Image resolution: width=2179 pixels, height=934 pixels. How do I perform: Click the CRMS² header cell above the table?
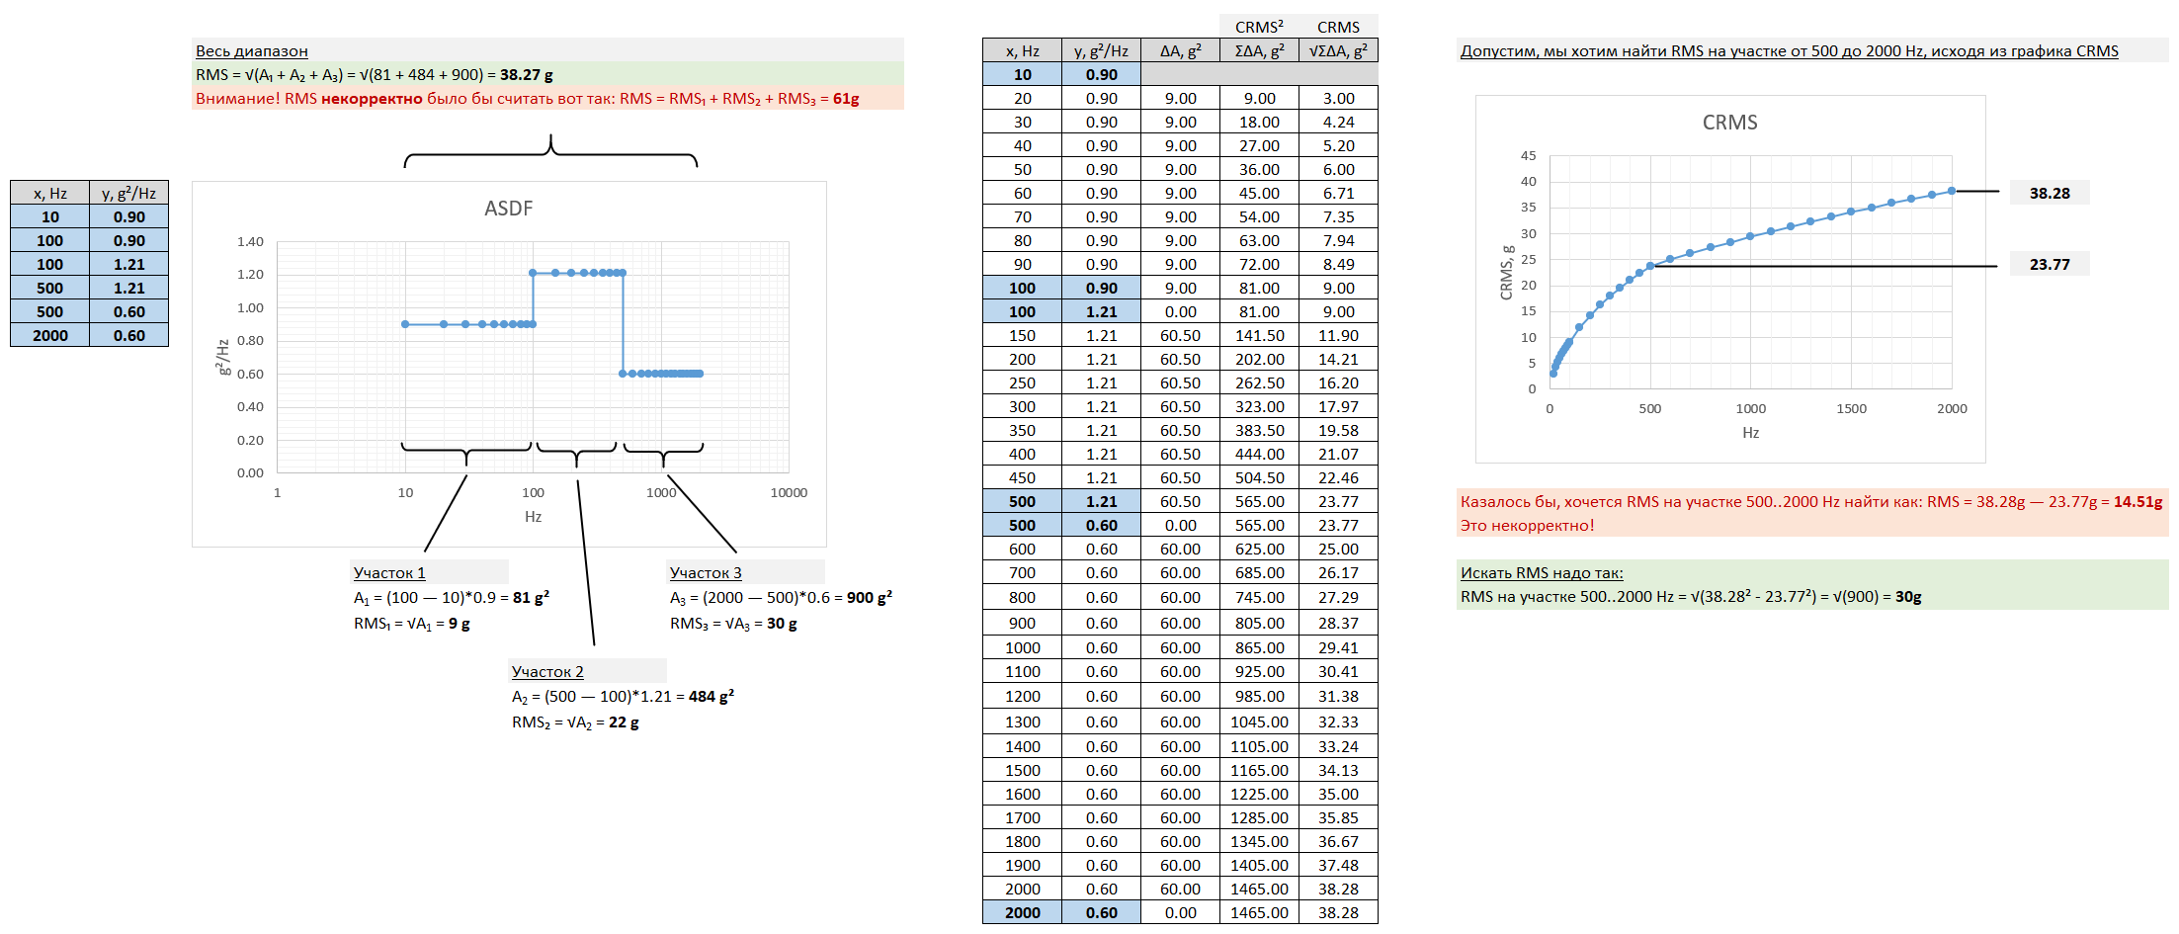(1260, 27)
